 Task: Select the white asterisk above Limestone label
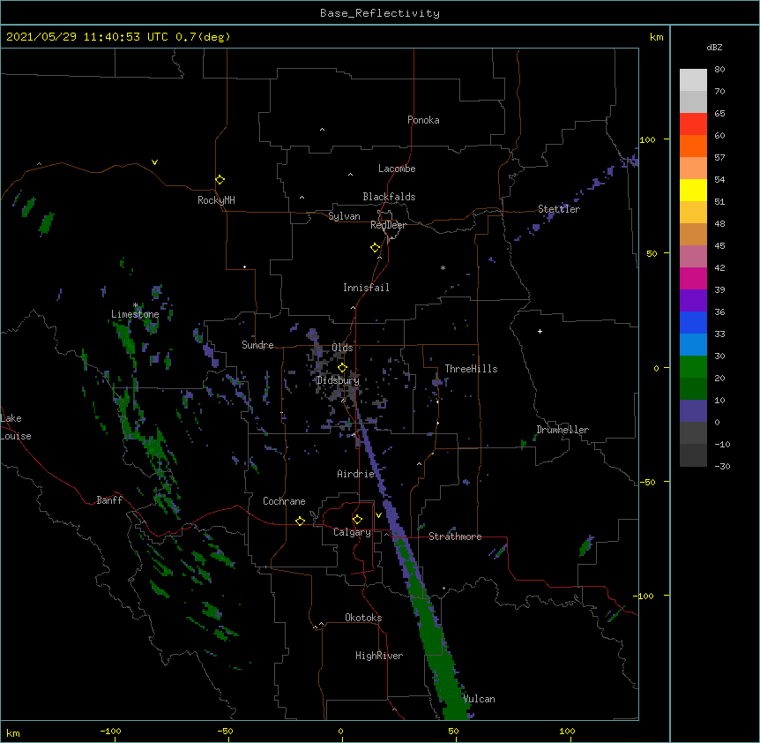pos(136,305)
